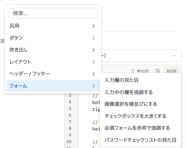The height and width of the screenshot is (148, 186).
Task: Expand chevron arrow beside フォーム
Action: point(94,86)
